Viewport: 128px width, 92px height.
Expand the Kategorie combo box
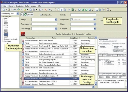tap(95, 29)
